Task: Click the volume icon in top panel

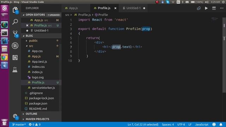Action: 207,2
